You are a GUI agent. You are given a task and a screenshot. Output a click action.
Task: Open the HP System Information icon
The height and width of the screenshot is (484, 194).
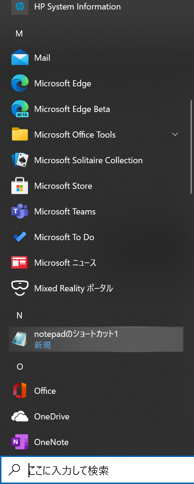pyautogui.click(x=20, y=7)
